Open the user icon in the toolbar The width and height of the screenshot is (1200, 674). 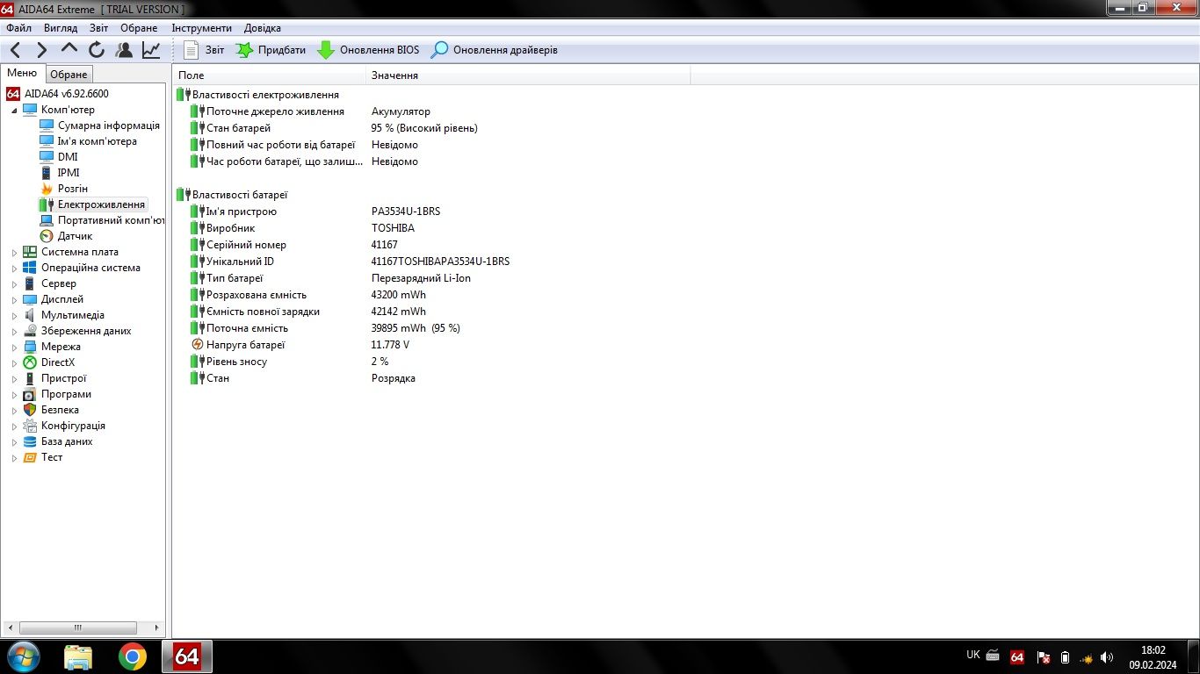[x=124, y=50]
